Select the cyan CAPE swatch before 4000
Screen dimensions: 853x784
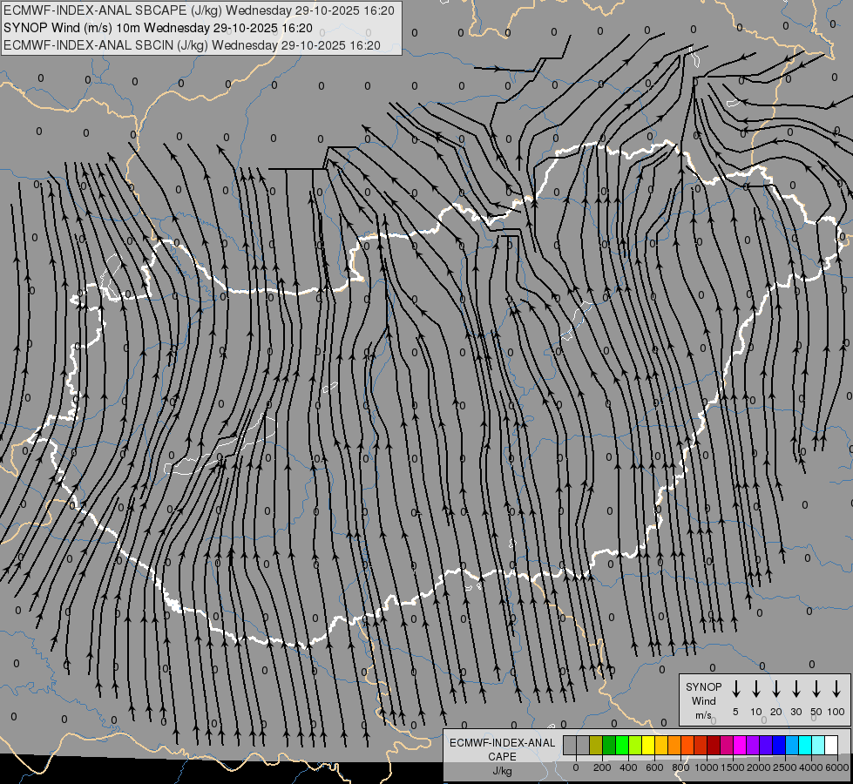804,745
